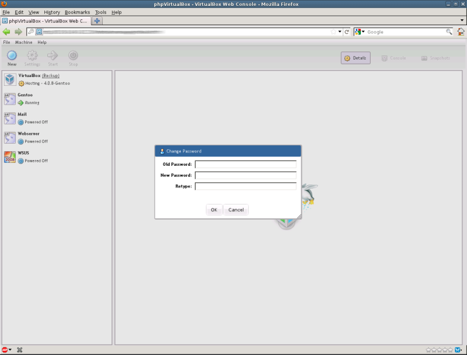Open Firefox Help menu

[116, 12]
